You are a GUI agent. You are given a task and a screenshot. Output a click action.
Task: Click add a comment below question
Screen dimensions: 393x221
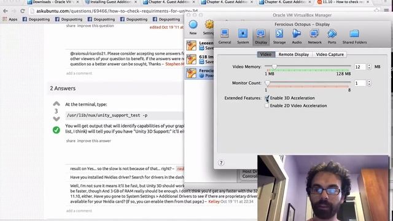(x=79, y=73)
